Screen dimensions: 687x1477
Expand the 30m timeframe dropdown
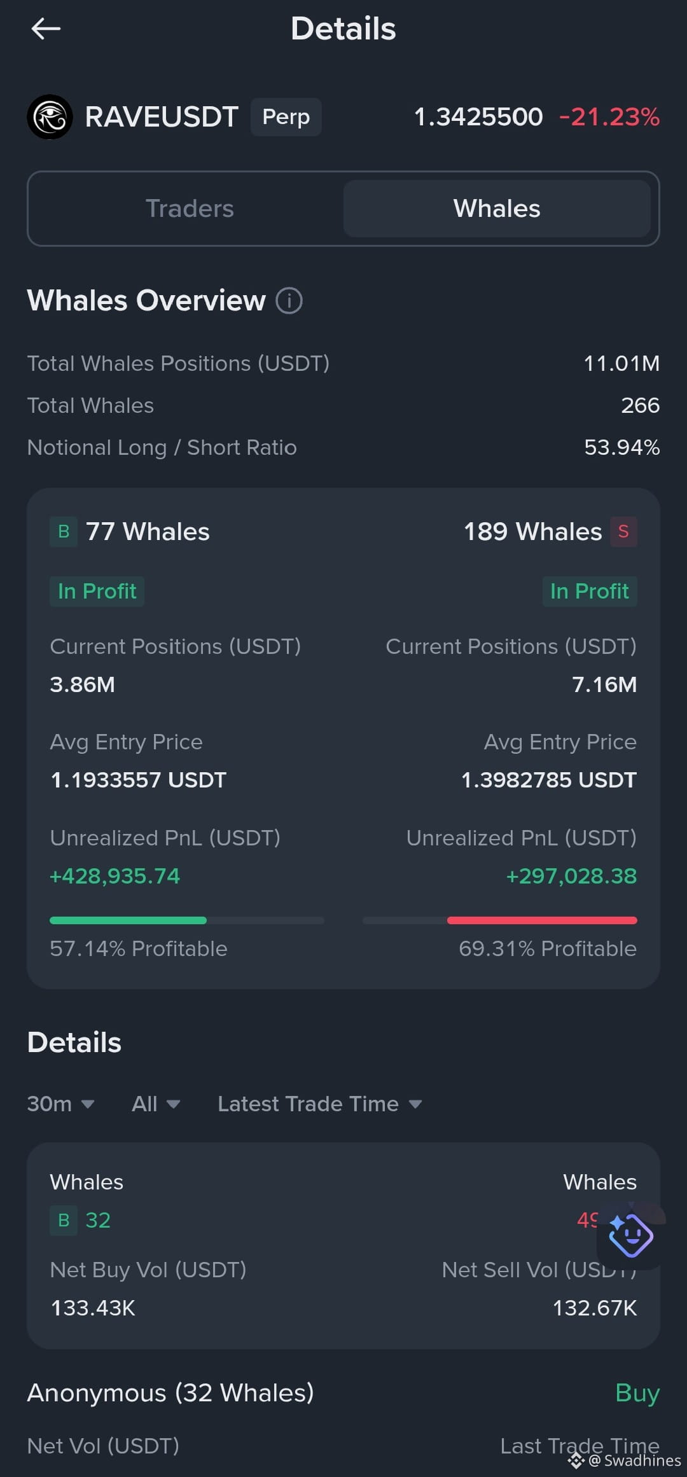[x=60, y=1104]
